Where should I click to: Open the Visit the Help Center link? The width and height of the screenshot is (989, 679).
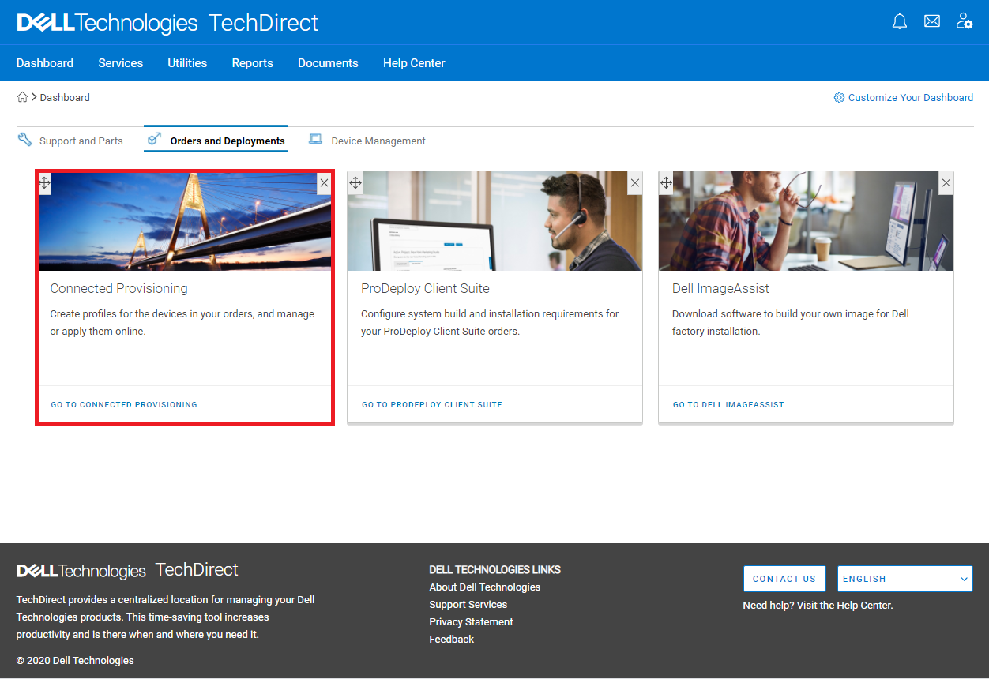844,606
